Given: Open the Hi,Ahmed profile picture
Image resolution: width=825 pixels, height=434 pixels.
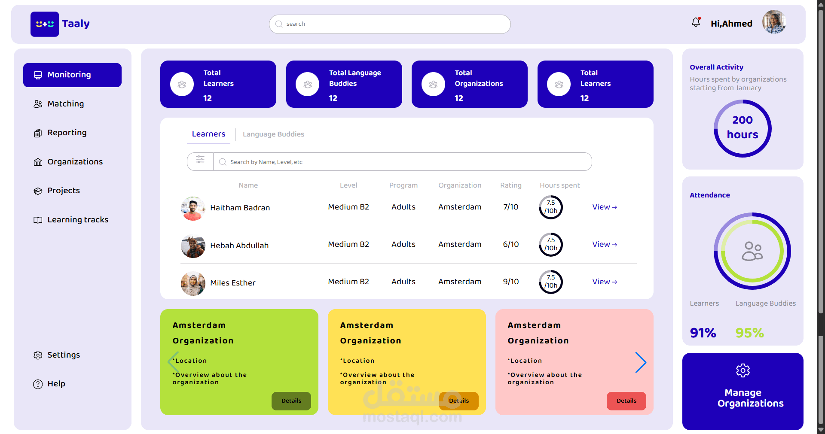Looking at the screenshot, I should [x=774, y=22].
